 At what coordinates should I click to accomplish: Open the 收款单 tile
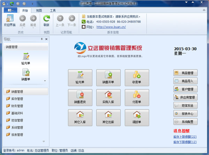coord(137,77)
